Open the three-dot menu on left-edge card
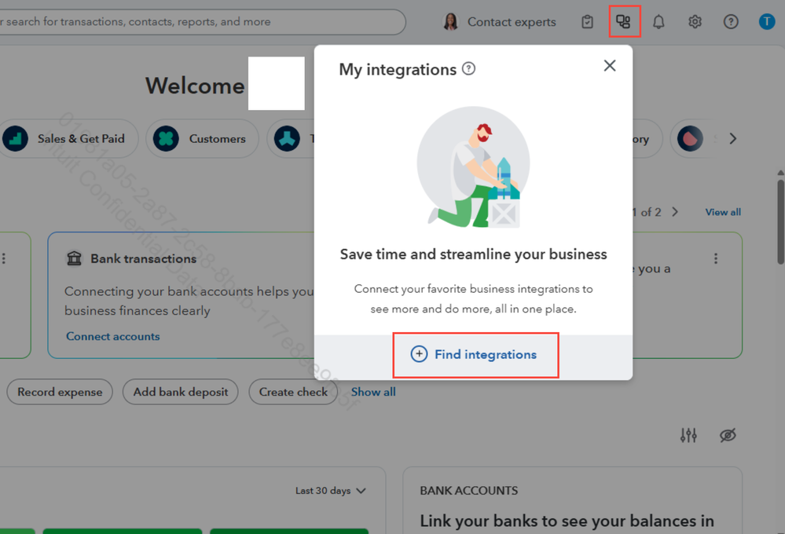 (4, 258)
